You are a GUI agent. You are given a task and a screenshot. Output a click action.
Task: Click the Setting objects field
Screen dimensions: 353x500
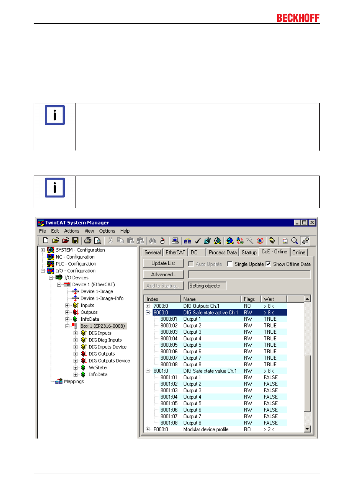[x=207, y=286]
